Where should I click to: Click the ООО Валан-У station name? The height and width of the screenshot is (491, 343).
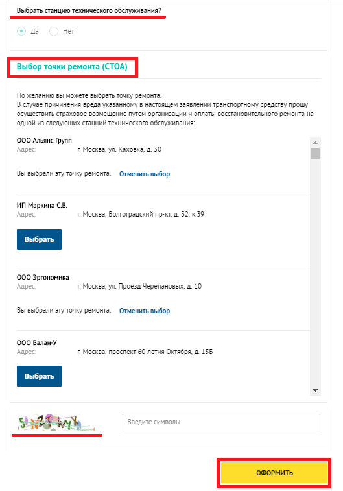[x=36, y=343]
